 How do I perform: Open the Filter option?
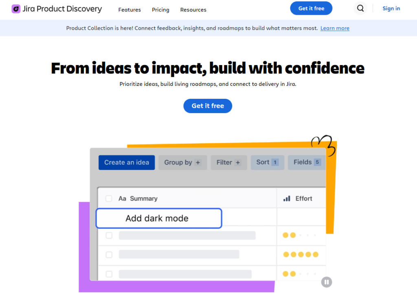coord(229,162)
